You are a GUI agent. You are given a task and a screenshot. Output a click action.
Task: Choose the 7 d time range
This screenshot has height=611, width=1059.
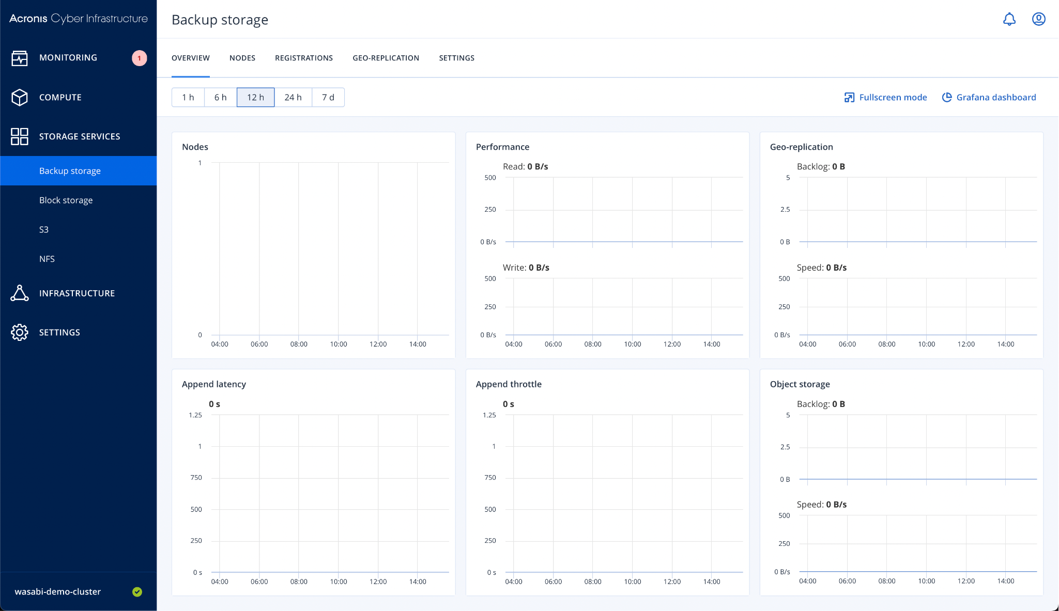tap(328, 97)
